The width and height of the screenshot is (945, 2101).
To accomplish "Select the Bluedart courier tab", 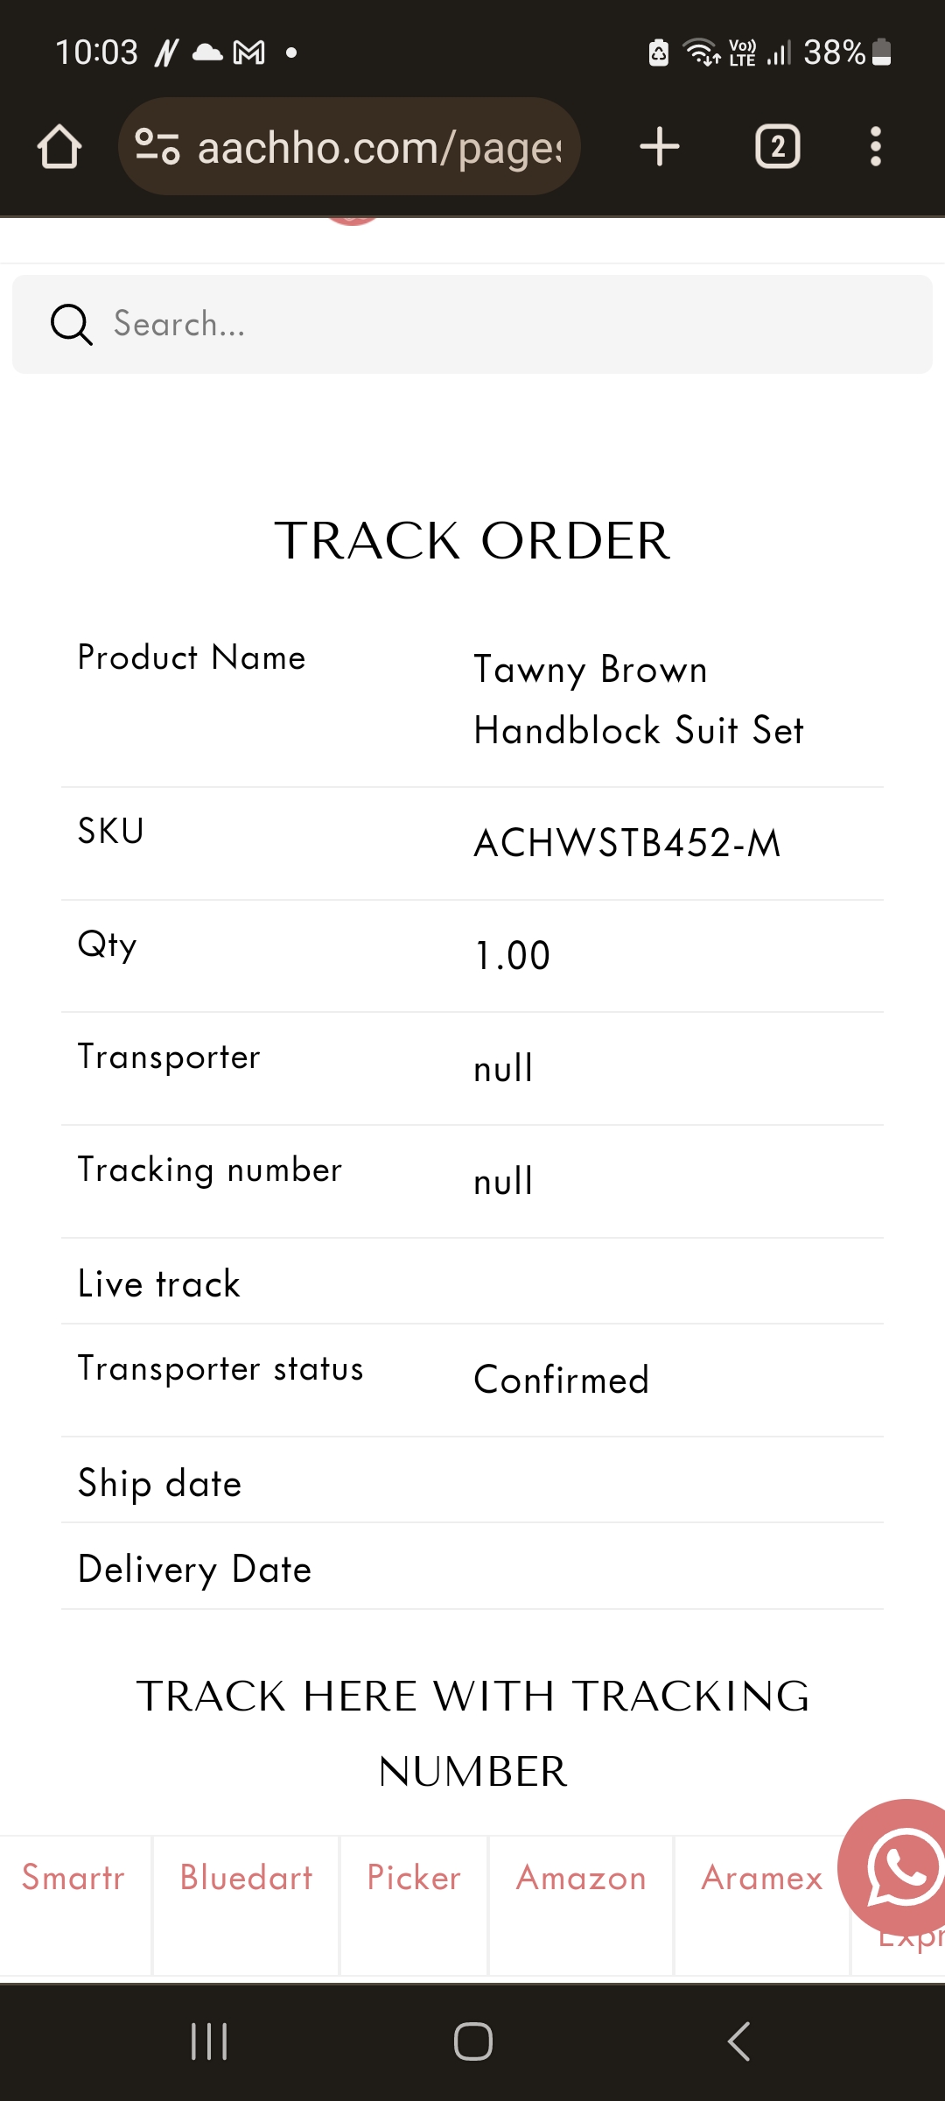I will (246, 1878).
